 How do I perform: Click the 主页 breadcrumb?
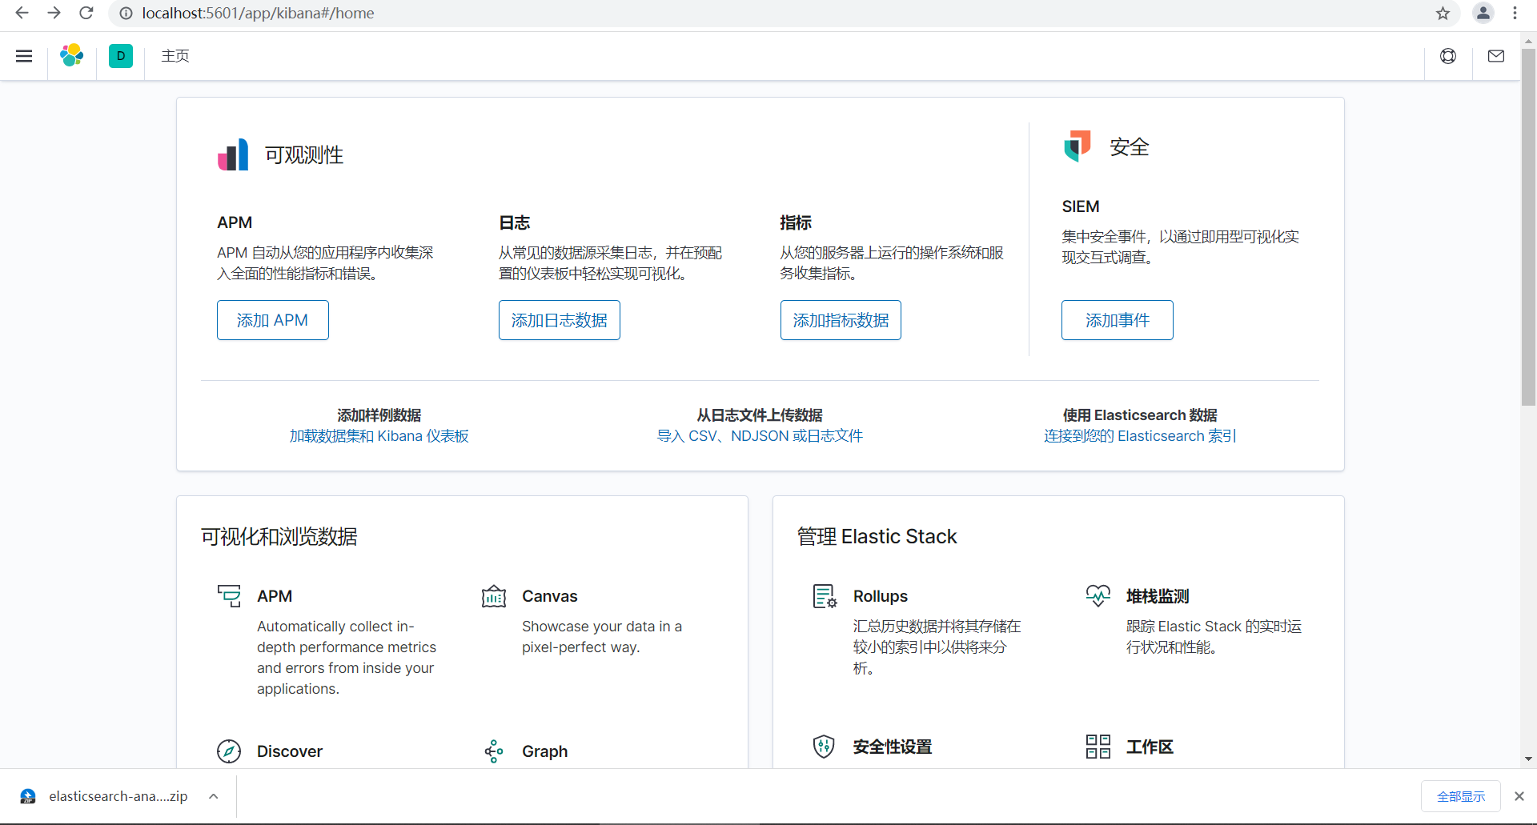(175, 56)
